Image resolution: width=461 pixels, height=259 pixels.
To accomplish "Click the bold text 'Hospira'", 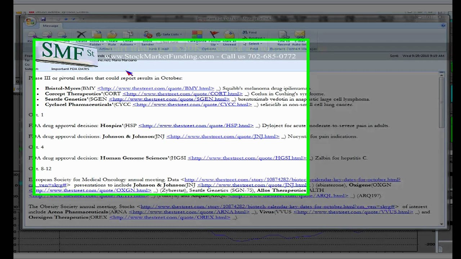I will pyautogui.click(x=111, y=126).
